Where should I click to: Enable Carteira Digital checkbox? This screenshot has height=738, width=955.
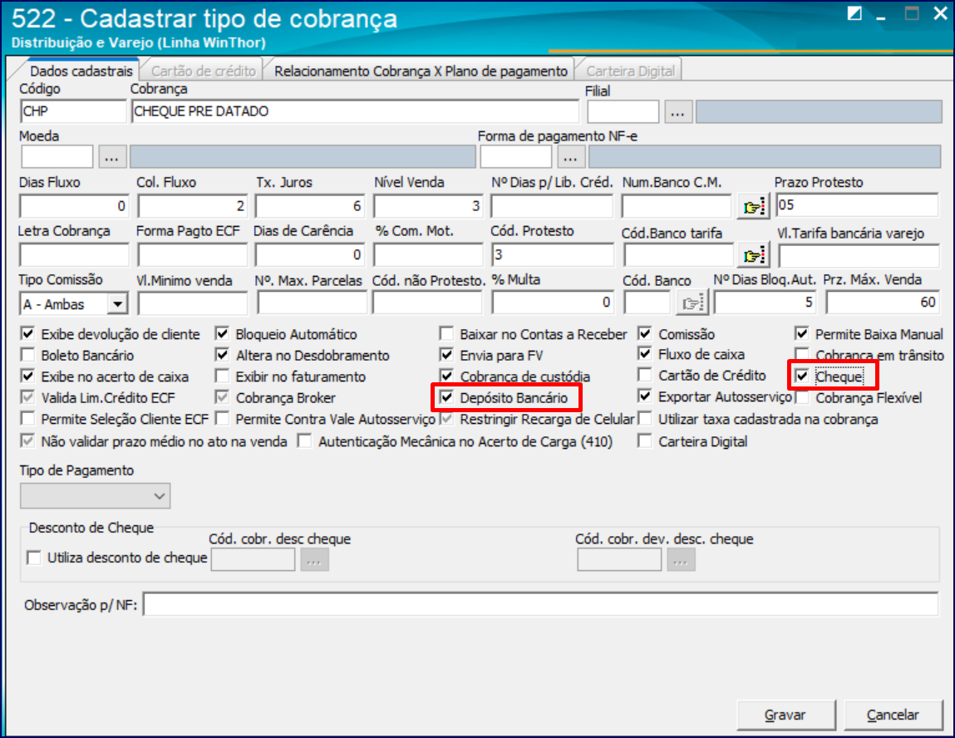645,440
